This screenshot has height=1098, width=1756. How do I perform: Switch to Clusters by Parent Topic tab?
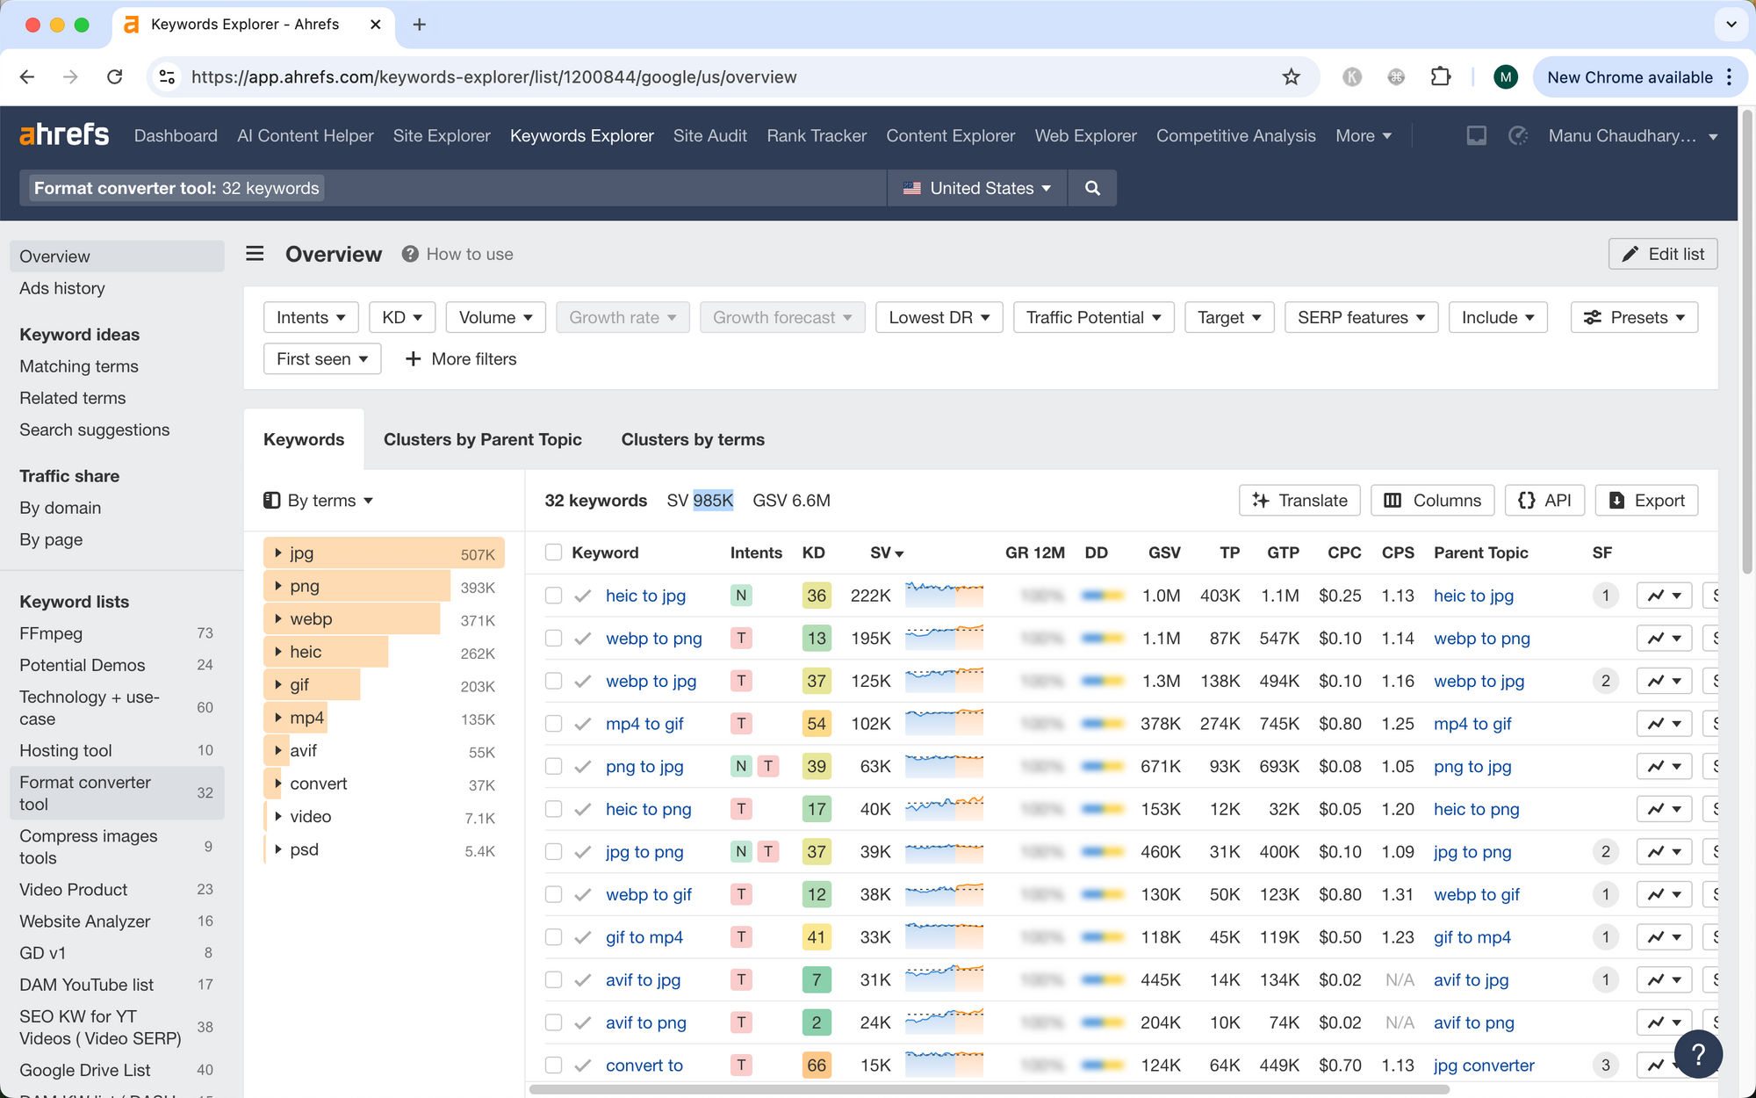click(483, 439)
